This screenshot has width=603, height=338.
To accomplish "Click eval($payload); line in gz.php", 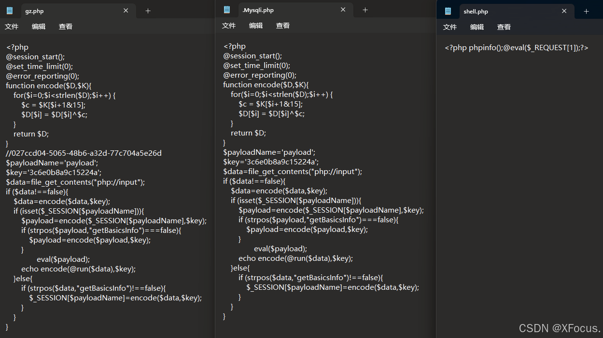I will click(x=63, y=259).
